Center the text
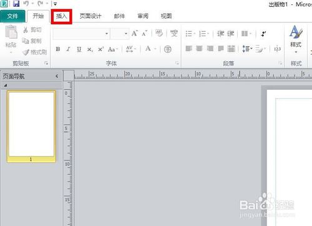The height and width of the screenshot is (226, 312). click(x=199, y=49)
